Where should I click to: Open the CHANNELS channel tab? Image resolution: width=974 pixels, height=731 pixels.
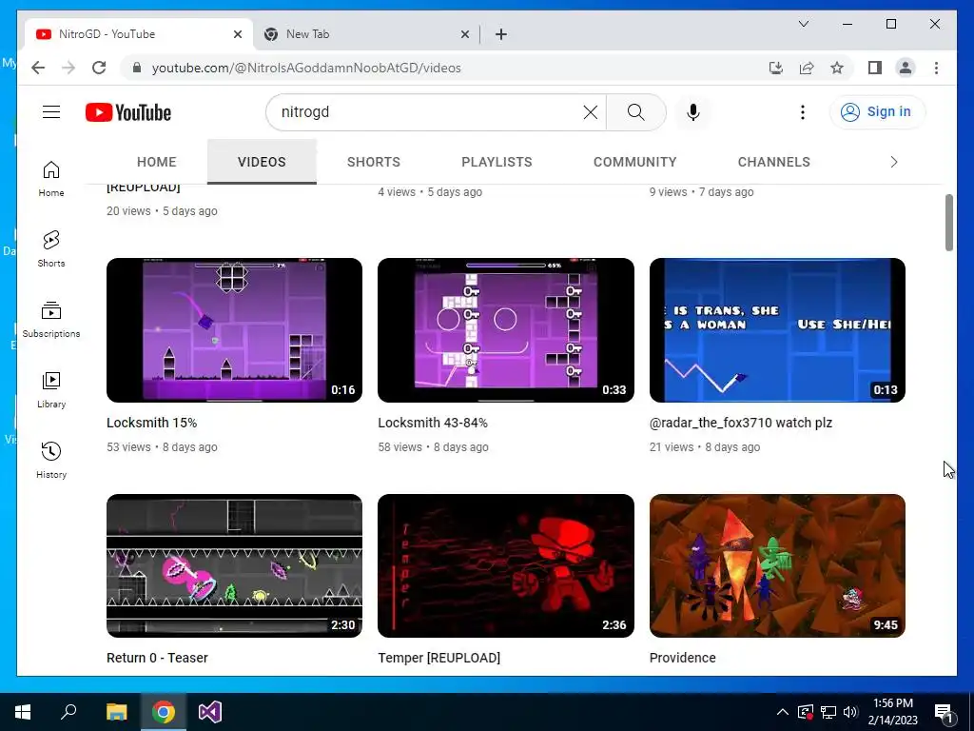coord(774,162)
